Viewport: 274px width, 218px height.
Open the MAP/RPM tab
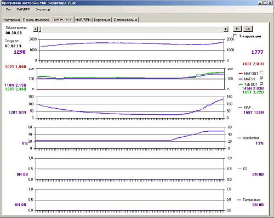coord(83,20)
